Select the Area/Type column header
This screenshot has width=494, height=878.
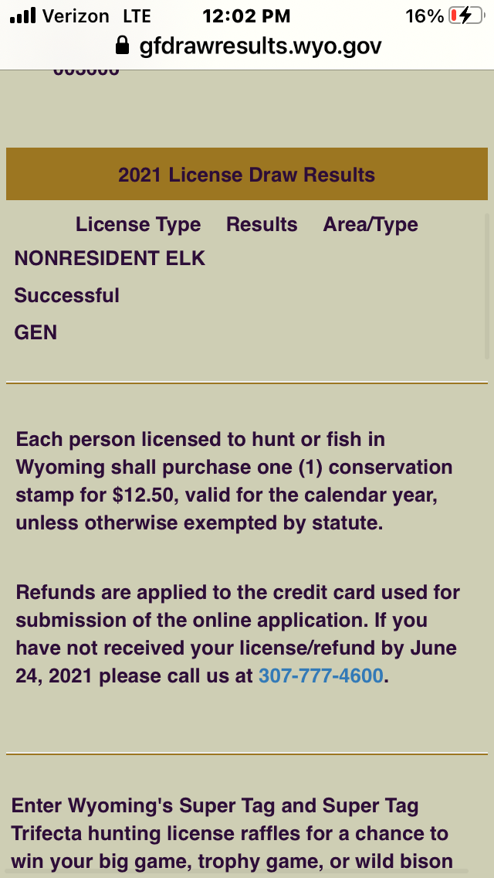coord(370,225)
